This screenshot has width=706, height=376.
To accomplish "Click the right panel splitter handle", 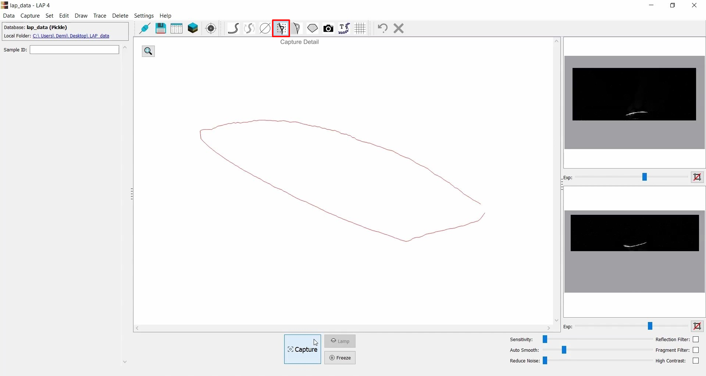I will (562, 185).
